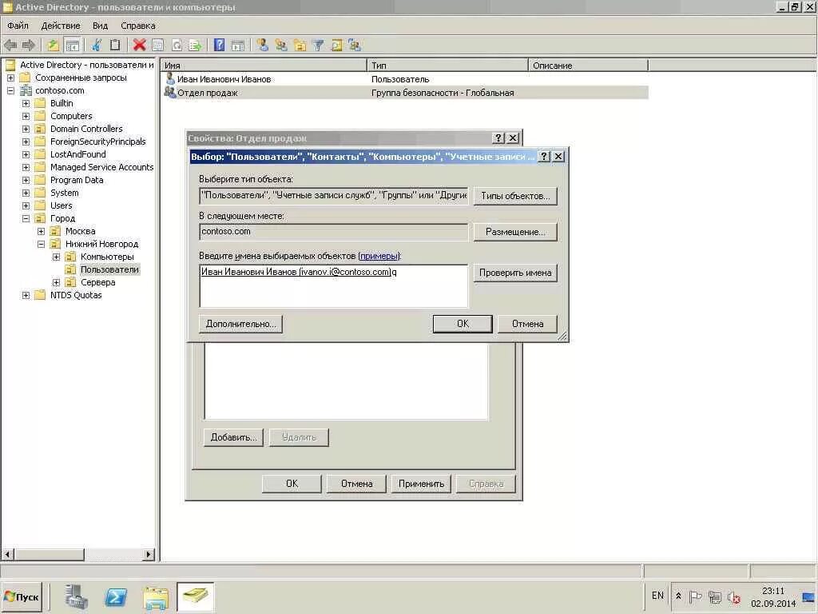Select the Пользователи folder in tree
The width and height of the screenshot is (818, 614).
coord(109,269)
